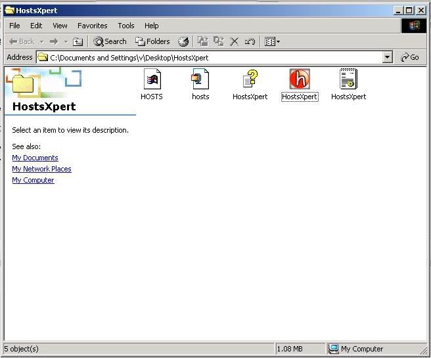Open the My Computer link
This screenshot has height=358, width=431.
tap(33, 180)
